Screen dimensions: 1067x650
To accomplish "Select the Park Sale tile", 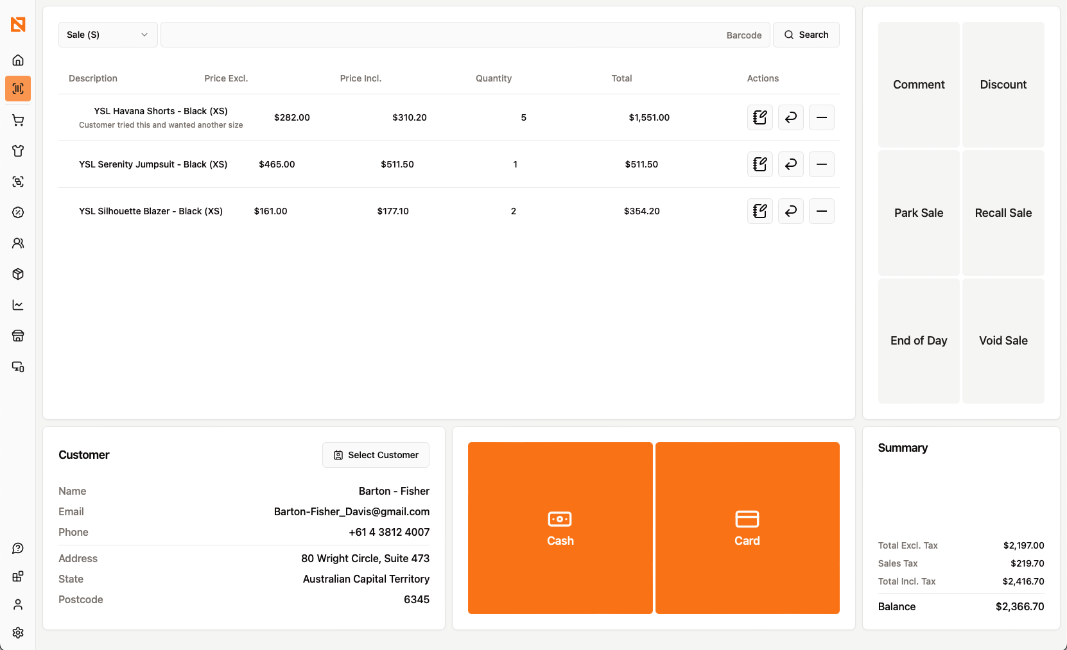I will click(918, 213).
